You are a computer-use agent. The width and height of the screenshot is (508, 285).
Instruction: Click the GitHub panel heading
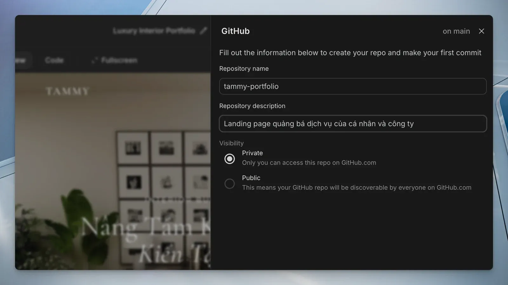[x=235, y=31]
